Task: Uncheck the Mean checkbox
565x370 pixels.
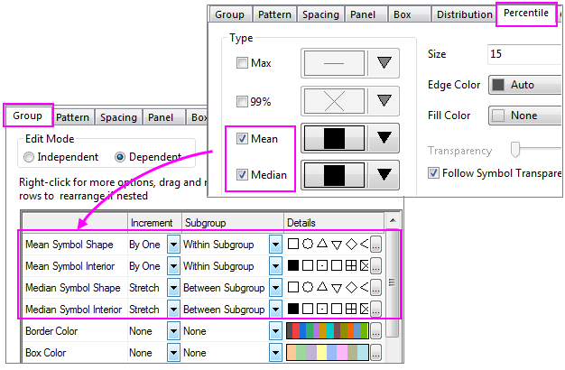Action: click(x=241, y=139)
